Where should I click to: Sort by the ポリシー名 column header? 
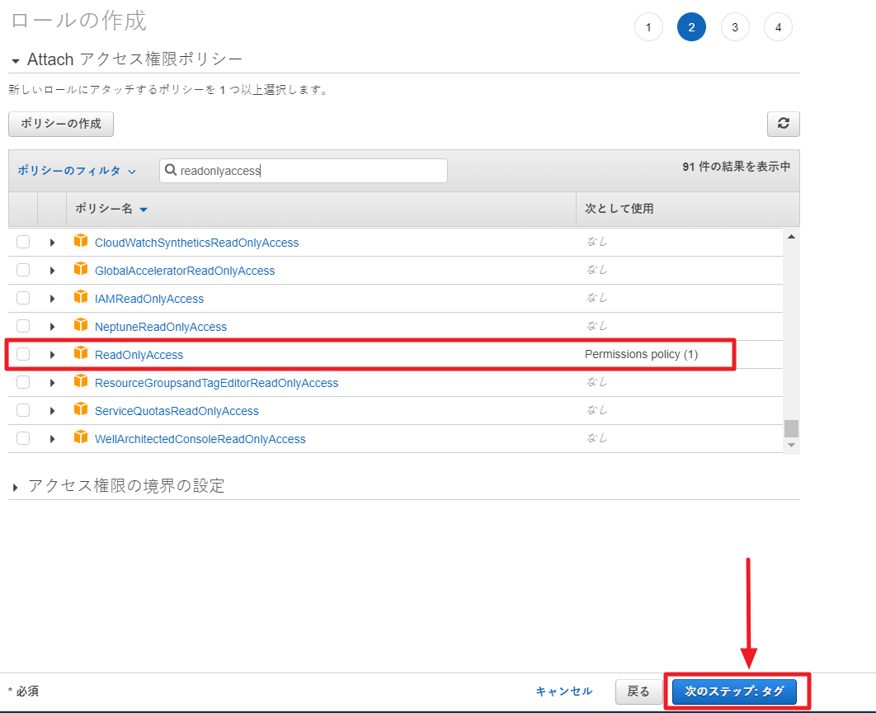[x=111, y=209]
